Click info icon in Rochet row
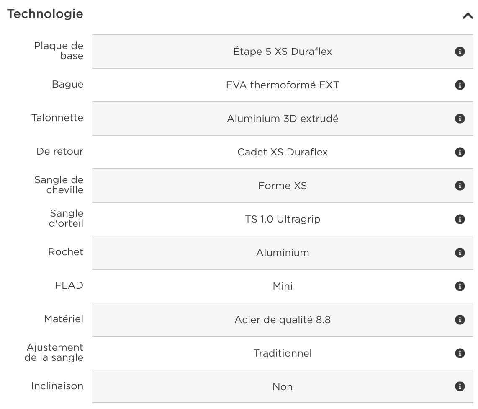Viewport: 478px width, 409px height. tap(460, 253)
